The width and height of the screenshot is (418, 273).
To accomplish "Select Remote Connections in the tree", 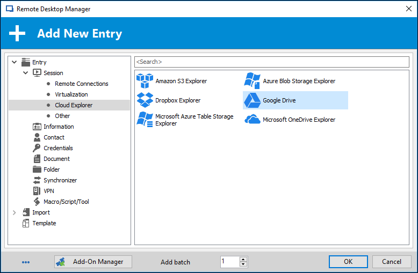I will click(81, 84).
